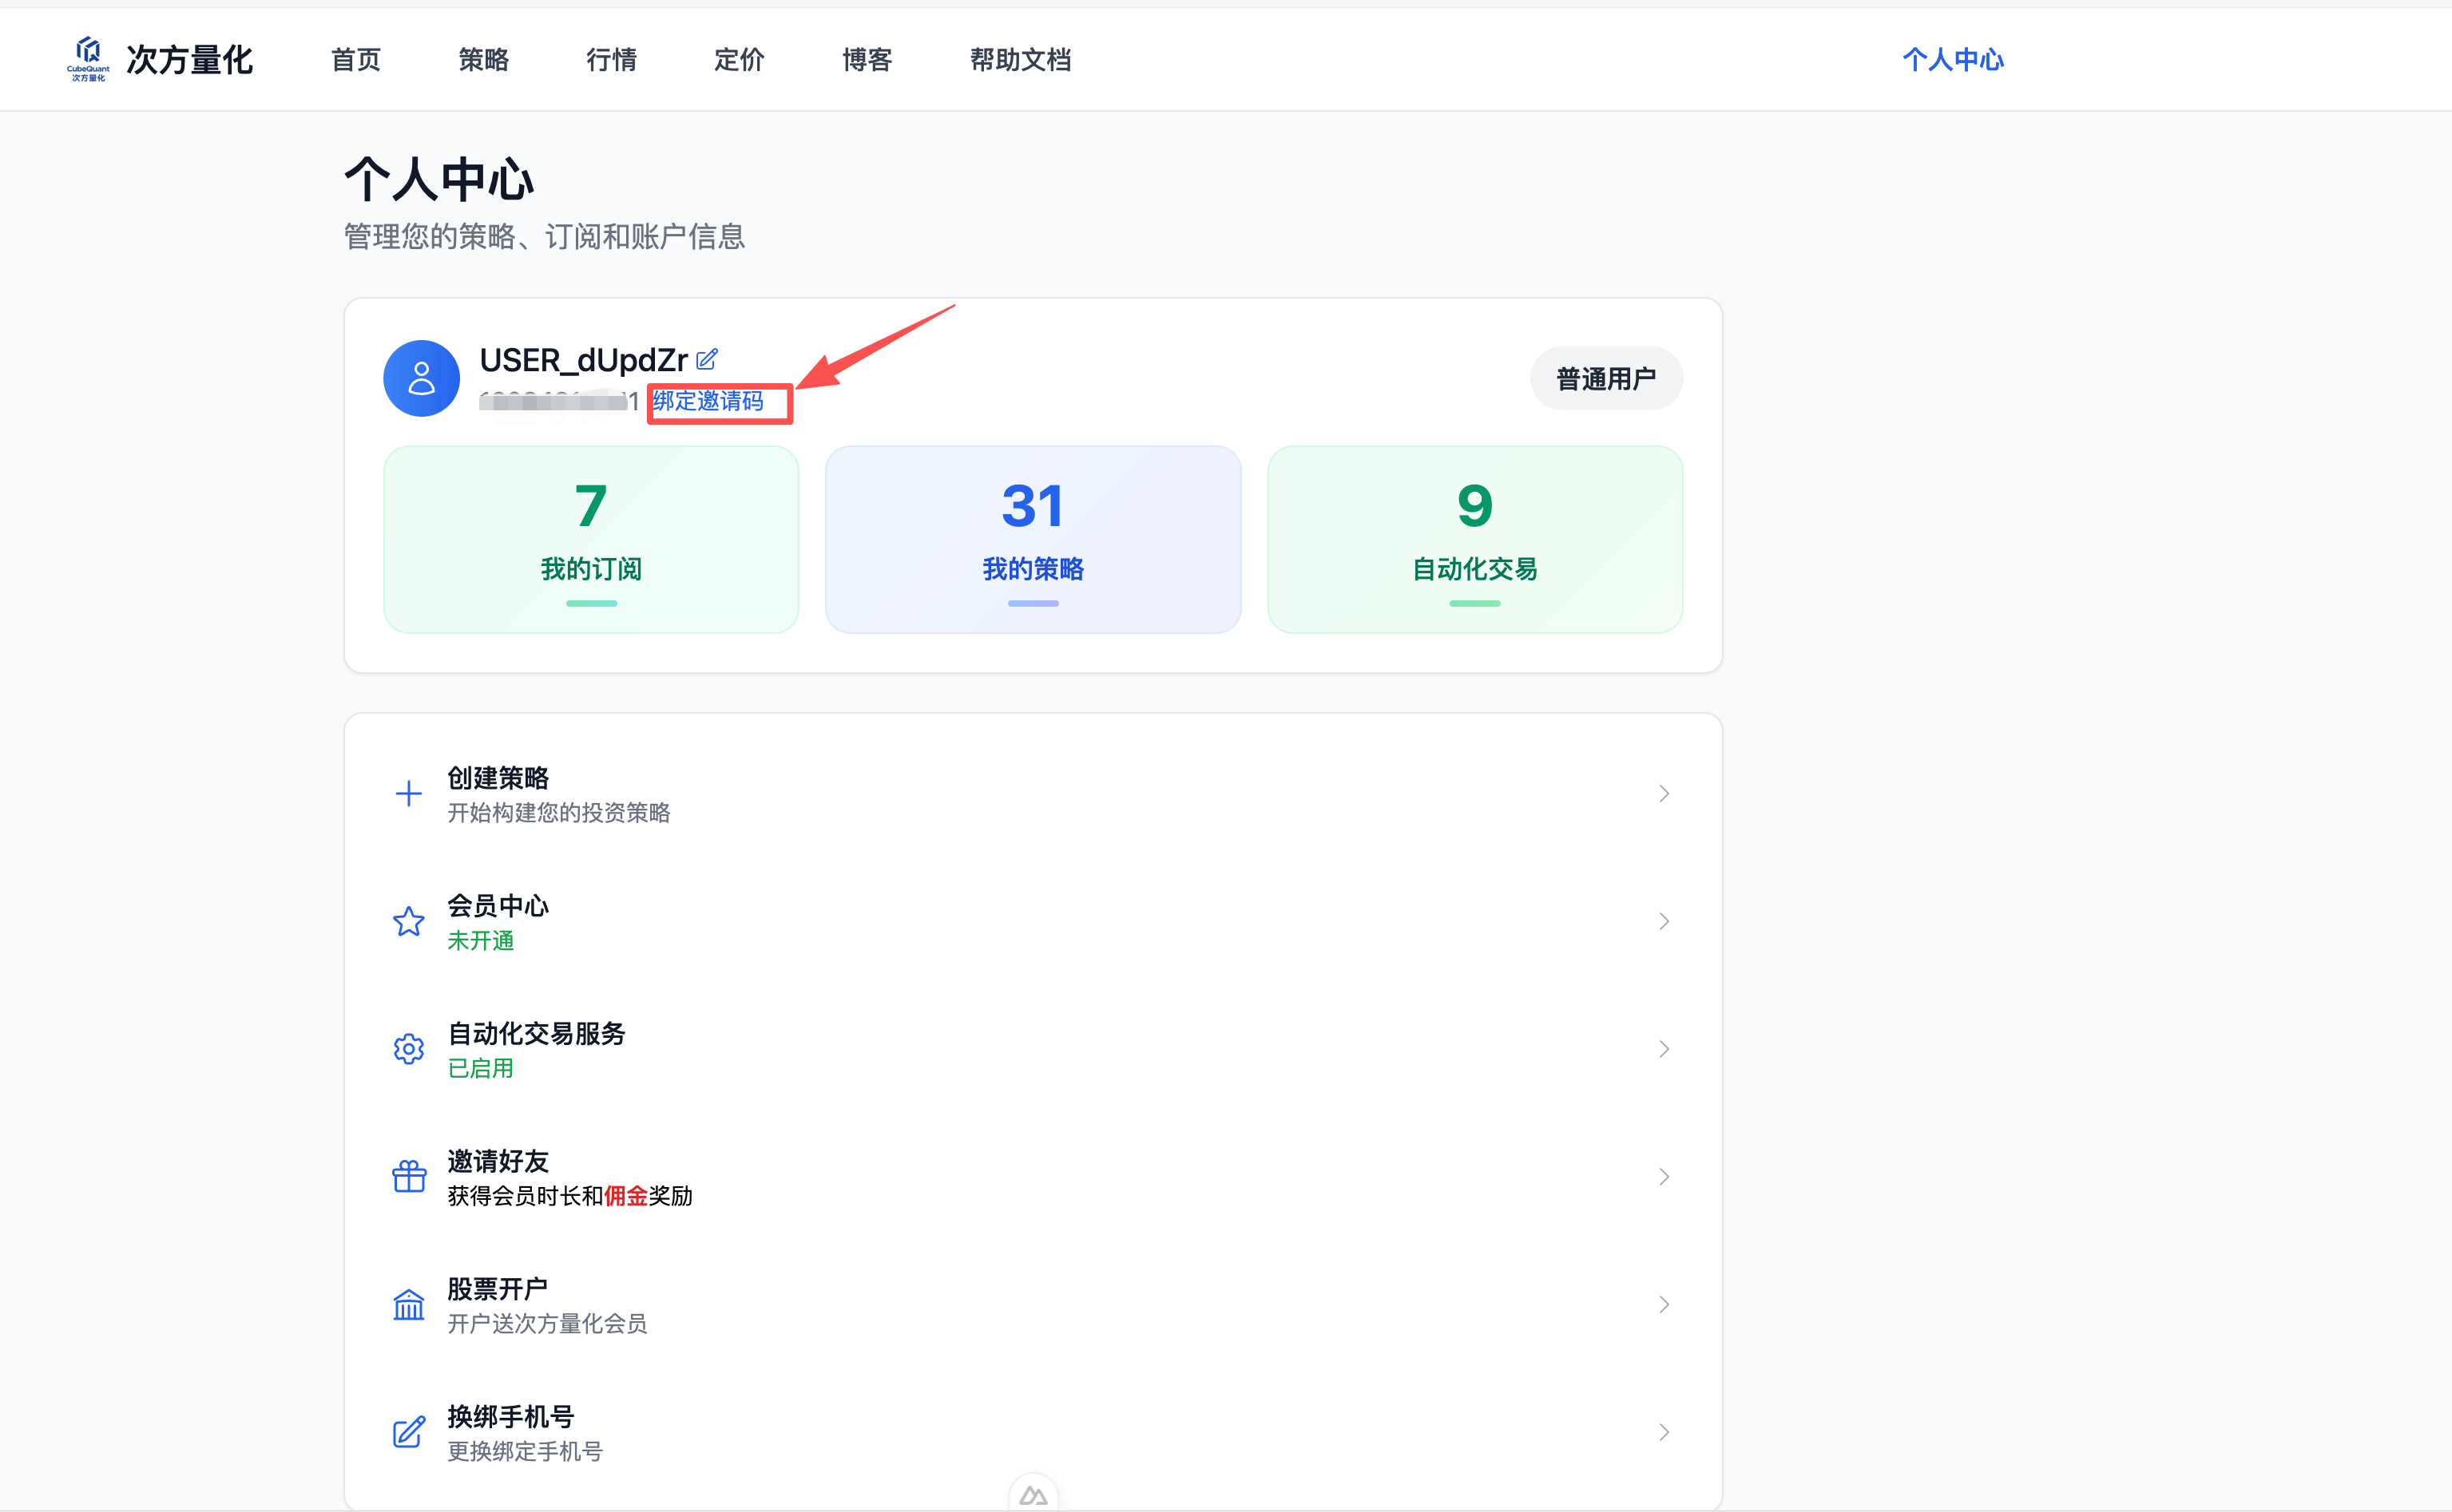Click the gear icon for 自动化交易服务
2452x1512 pixels.
[x=409, y=1049]
